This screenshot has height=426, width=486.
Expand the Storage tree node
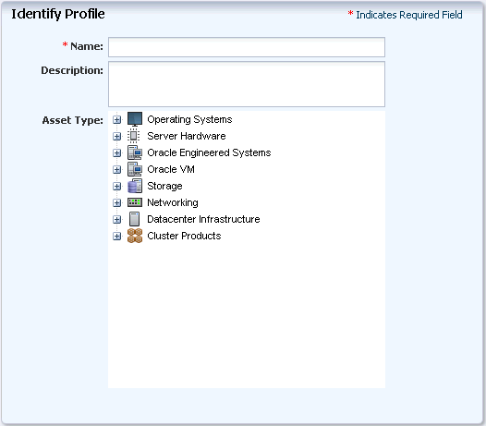[116, 187]
